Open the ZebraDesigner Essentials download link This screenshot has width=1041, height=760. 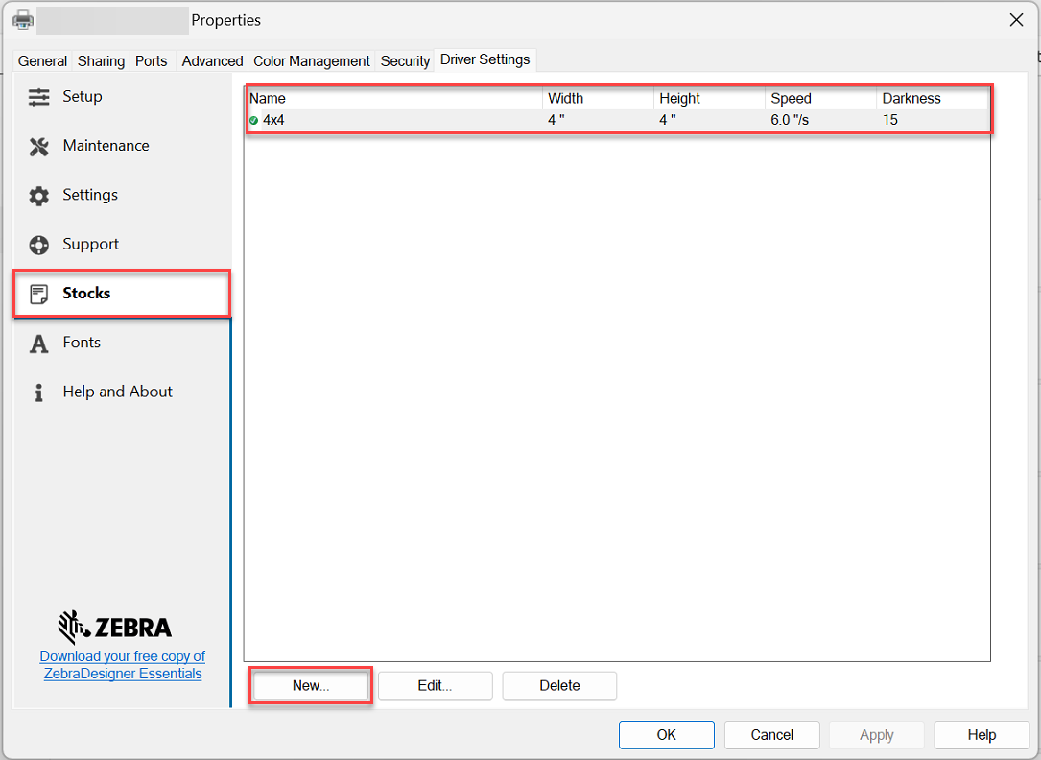(x=122, y=665)
